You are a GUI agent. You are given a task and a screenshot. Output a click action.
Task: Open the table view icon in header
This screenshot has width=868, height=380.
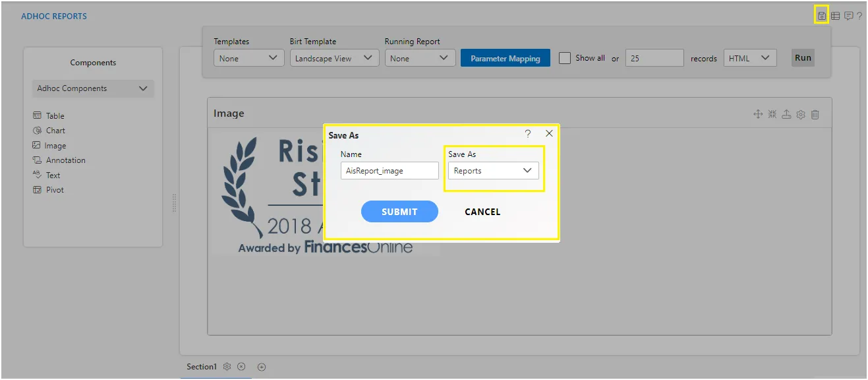tap(835, 16)
